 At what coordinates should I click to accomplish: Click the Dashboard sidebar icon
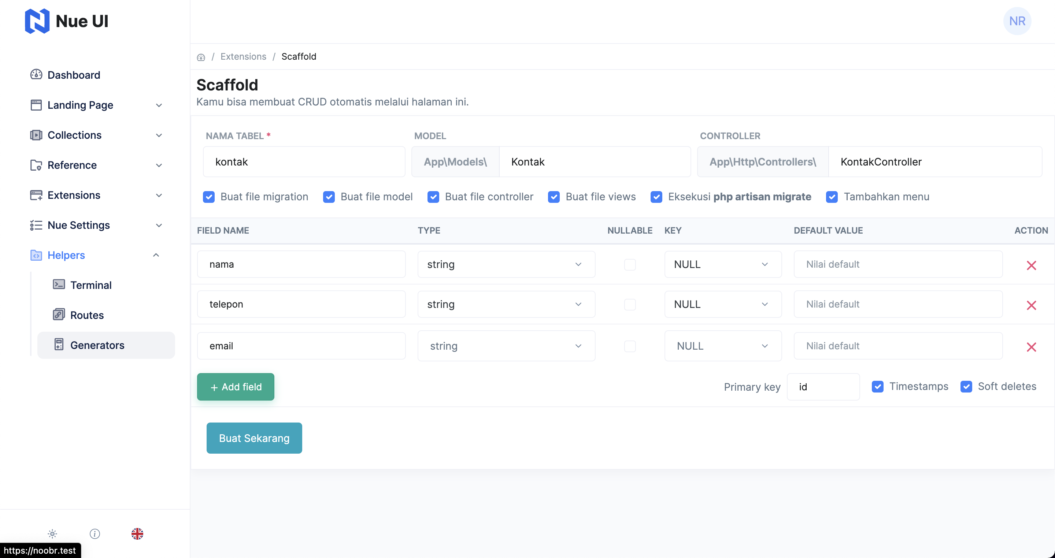36,74
